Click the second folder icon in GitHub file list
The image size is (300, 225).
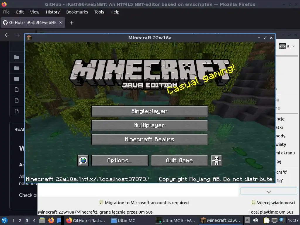click(17, 68)
